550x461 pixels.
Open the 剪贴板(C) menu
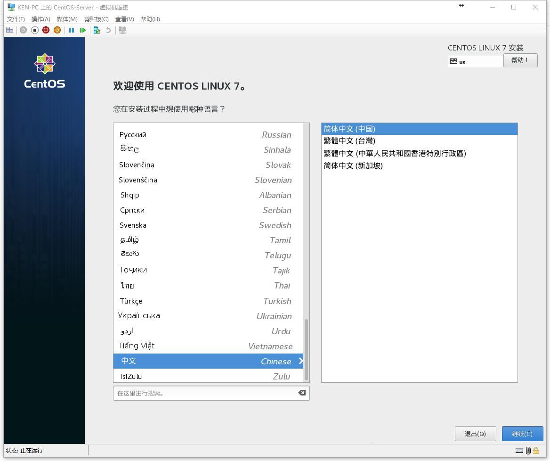point(97,19)
